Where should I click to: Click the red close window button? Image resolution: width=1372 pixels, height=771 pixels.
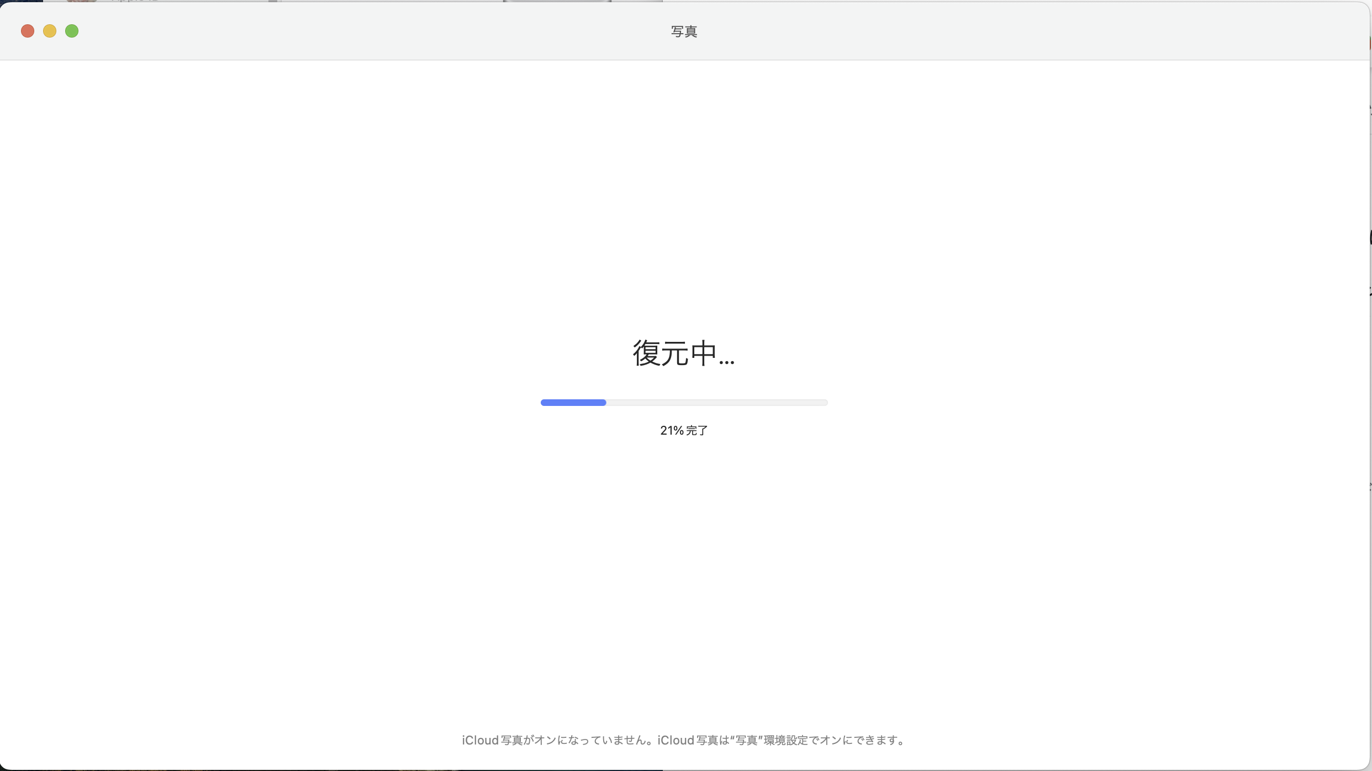[x=28, y=31]
